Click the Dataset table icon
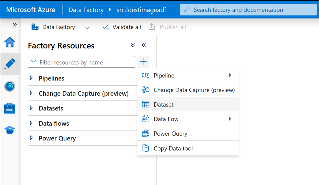The height and width of the screenshot is (185, 319). (146, 104)
